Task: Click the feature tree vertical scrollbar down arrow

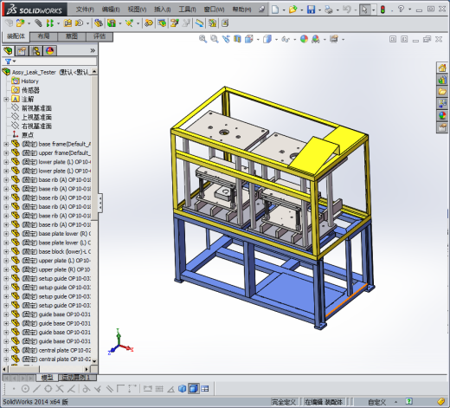Action: [94, 361]
